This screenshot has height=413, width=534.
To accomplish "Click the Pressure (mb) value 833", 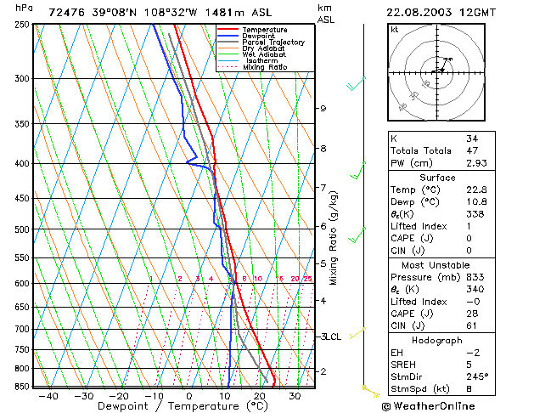I will coord(475,277).
